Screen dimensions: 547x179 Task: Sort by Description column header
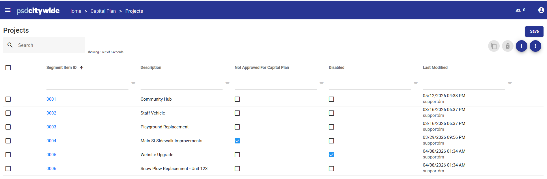pos(151,67)
